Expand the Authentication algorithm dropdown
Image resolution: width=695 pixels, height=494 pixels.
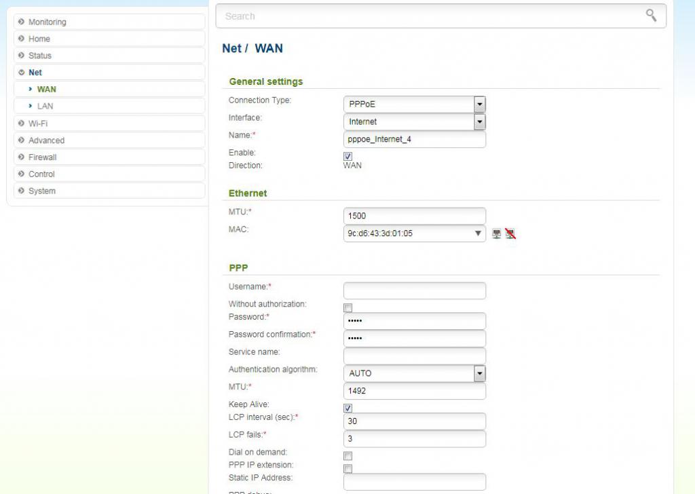coord(479,373)
